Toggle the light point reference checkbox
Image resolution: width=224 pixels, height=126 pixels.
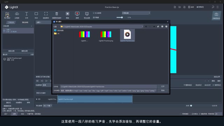(x=94, y=13)
